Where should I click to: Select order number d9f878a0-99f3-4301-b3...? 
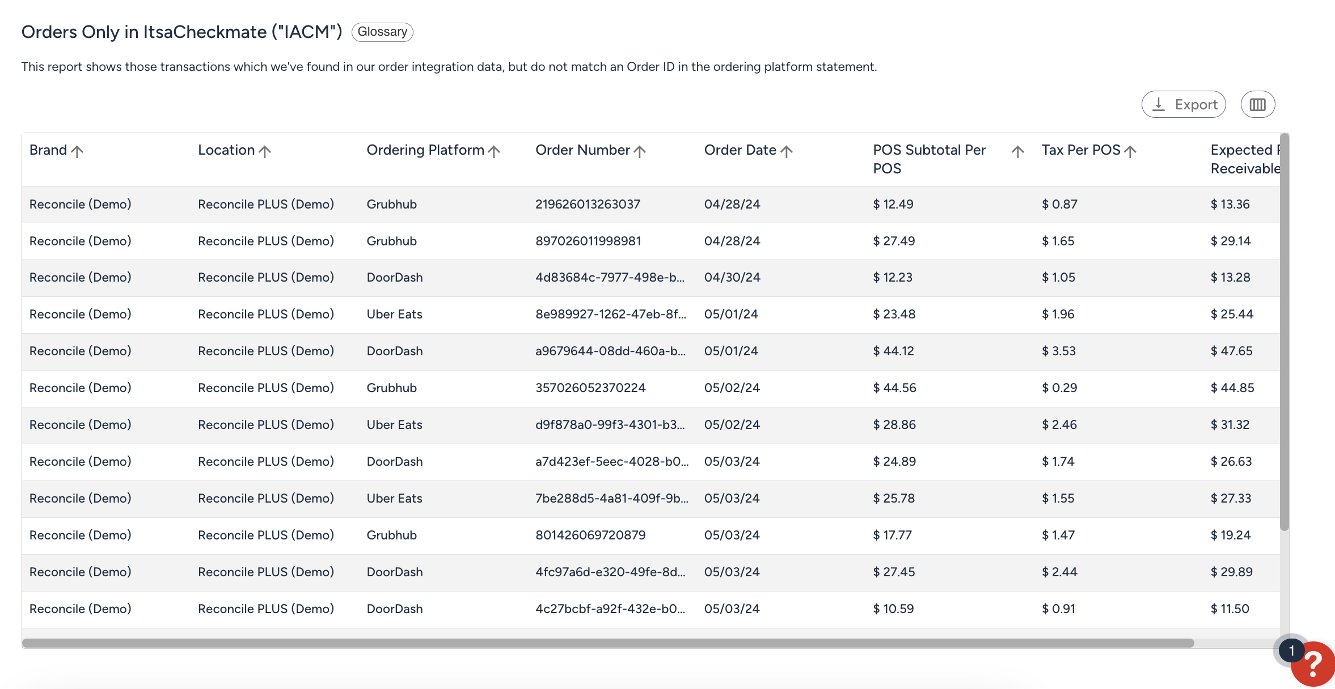click(610, 425)
